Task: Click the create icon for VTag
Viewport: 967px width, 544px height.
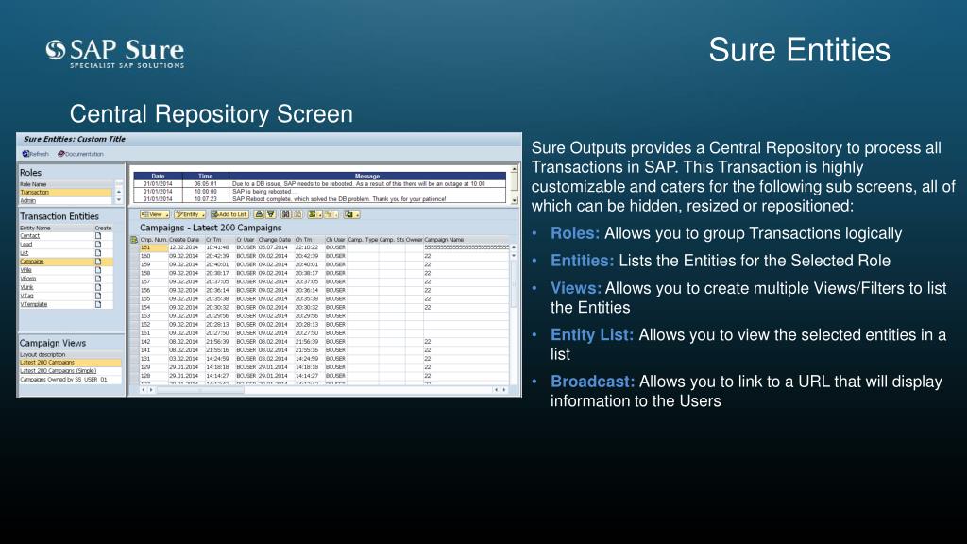Action: [98, 296]
